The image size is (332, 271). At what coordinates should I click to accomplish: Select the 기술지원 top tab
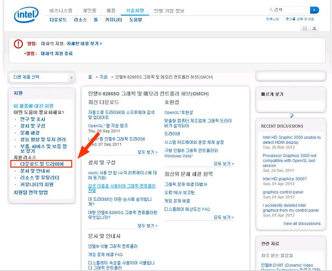pyautogui.click(x=135, y=10)
